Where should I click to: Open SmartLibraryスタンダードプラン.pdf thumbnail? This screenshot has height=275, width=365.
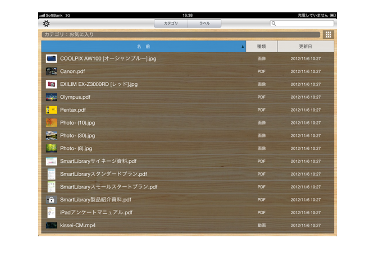(52, 174)
